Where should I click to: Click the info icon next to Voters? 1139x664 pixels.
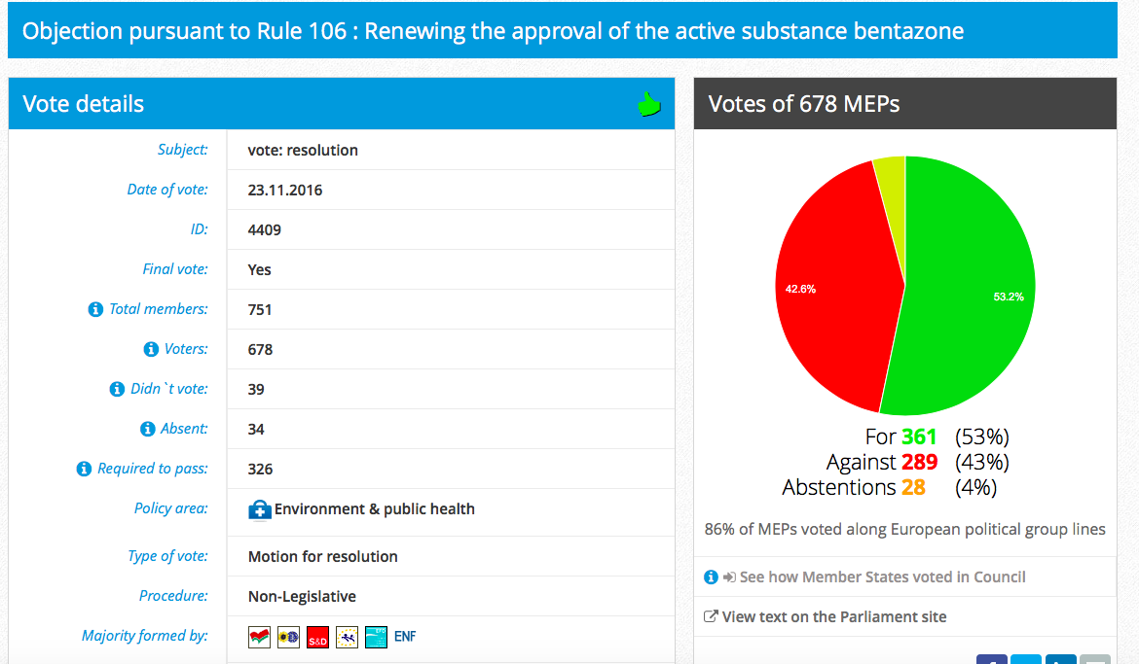[x=151, y=349]
